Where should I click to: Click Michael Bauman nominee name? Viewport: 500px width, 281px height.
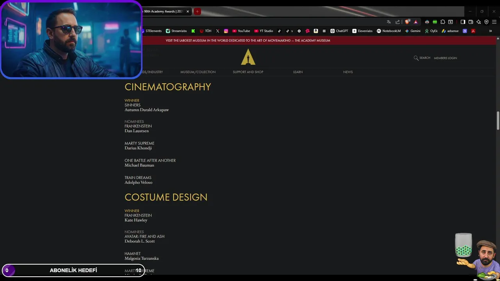(139, 165)
